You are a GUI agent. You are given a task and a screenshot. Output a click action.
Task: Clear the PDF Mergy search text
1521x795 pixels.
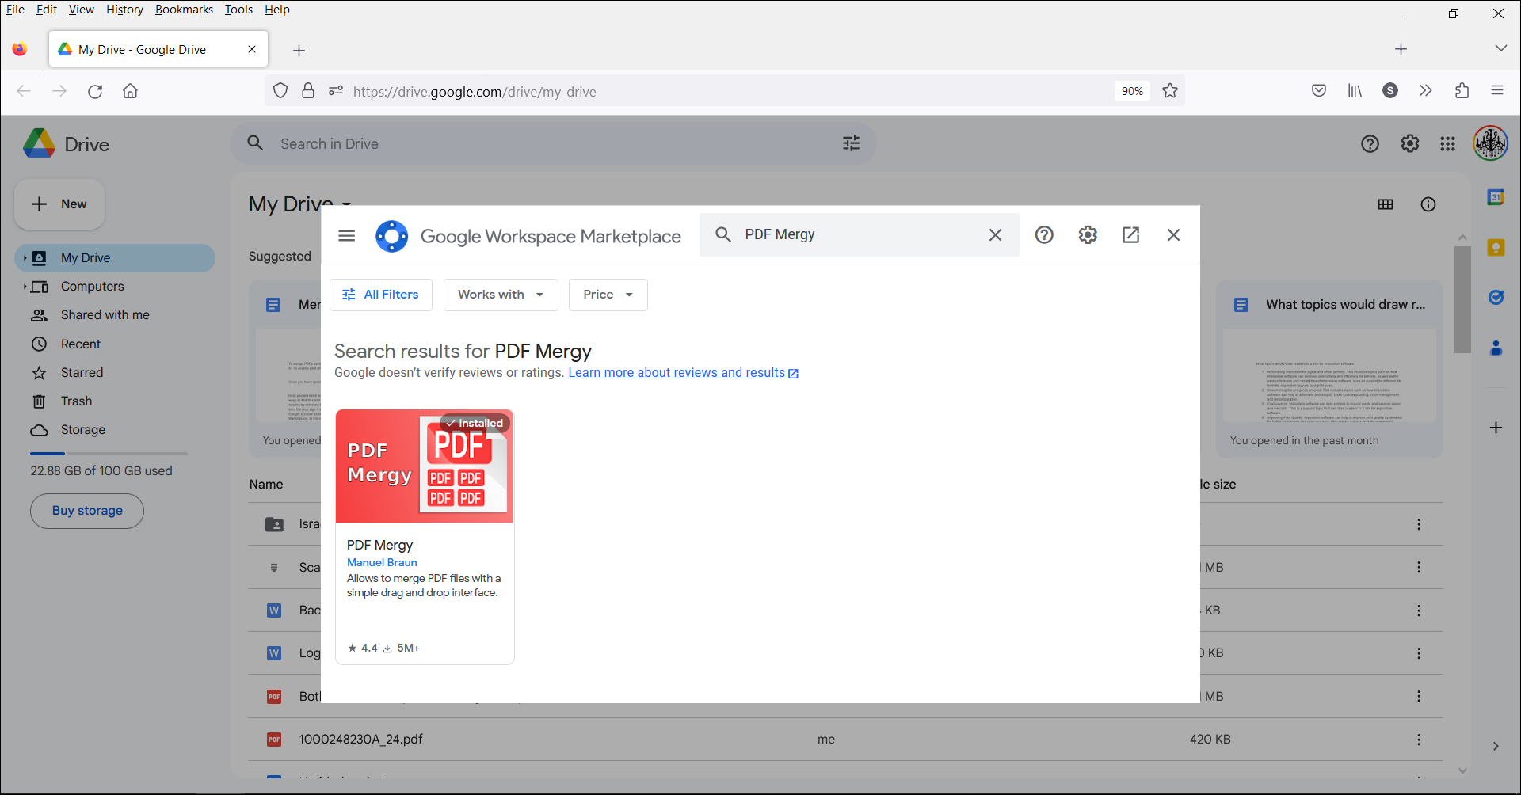(x=995, y=234)
